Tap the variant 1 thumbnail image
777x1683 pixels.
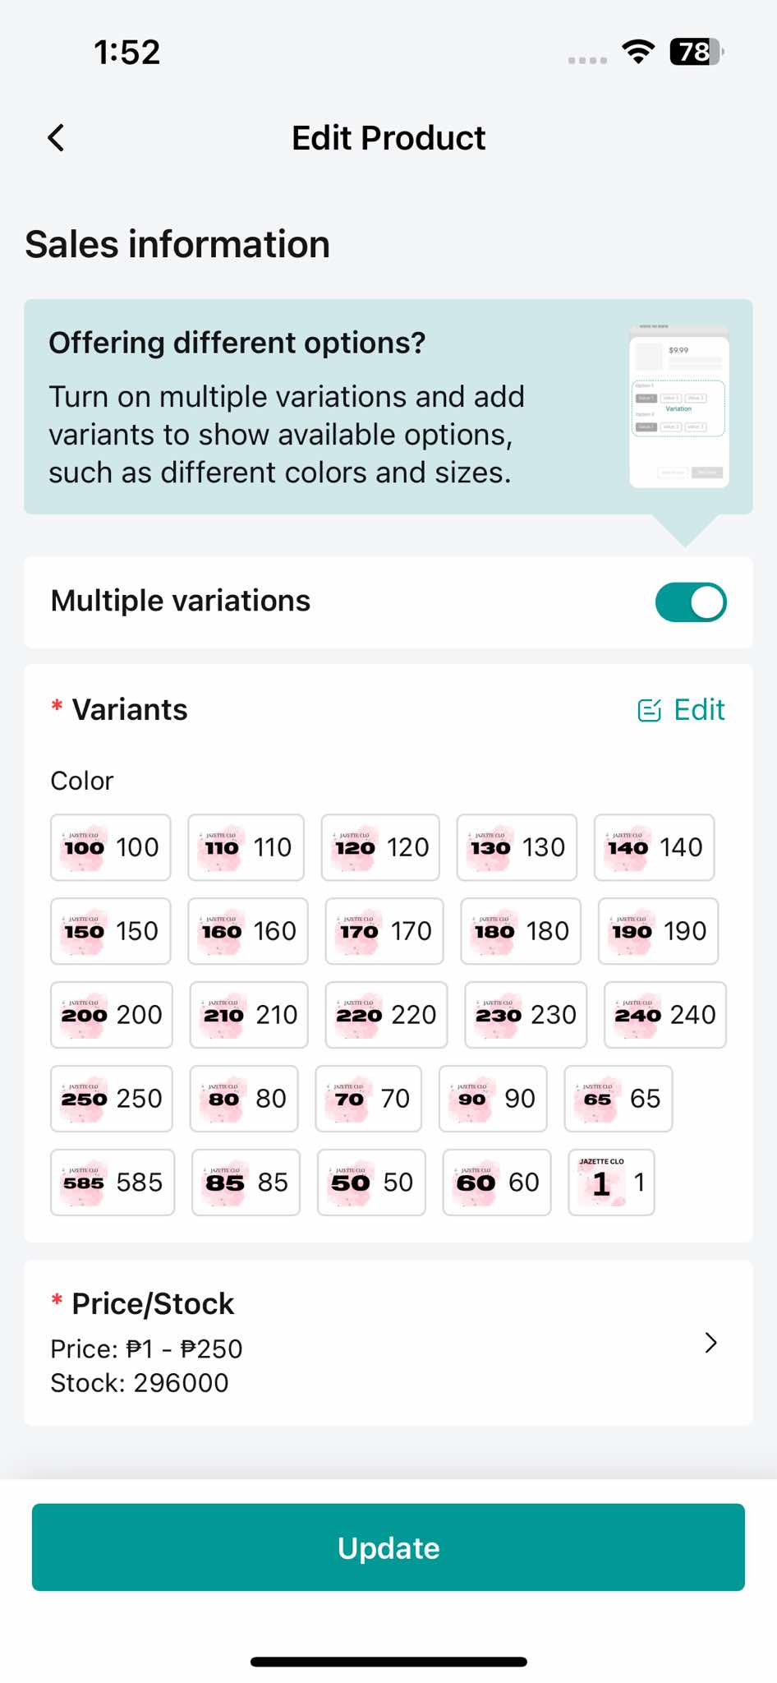[601, 1183]
